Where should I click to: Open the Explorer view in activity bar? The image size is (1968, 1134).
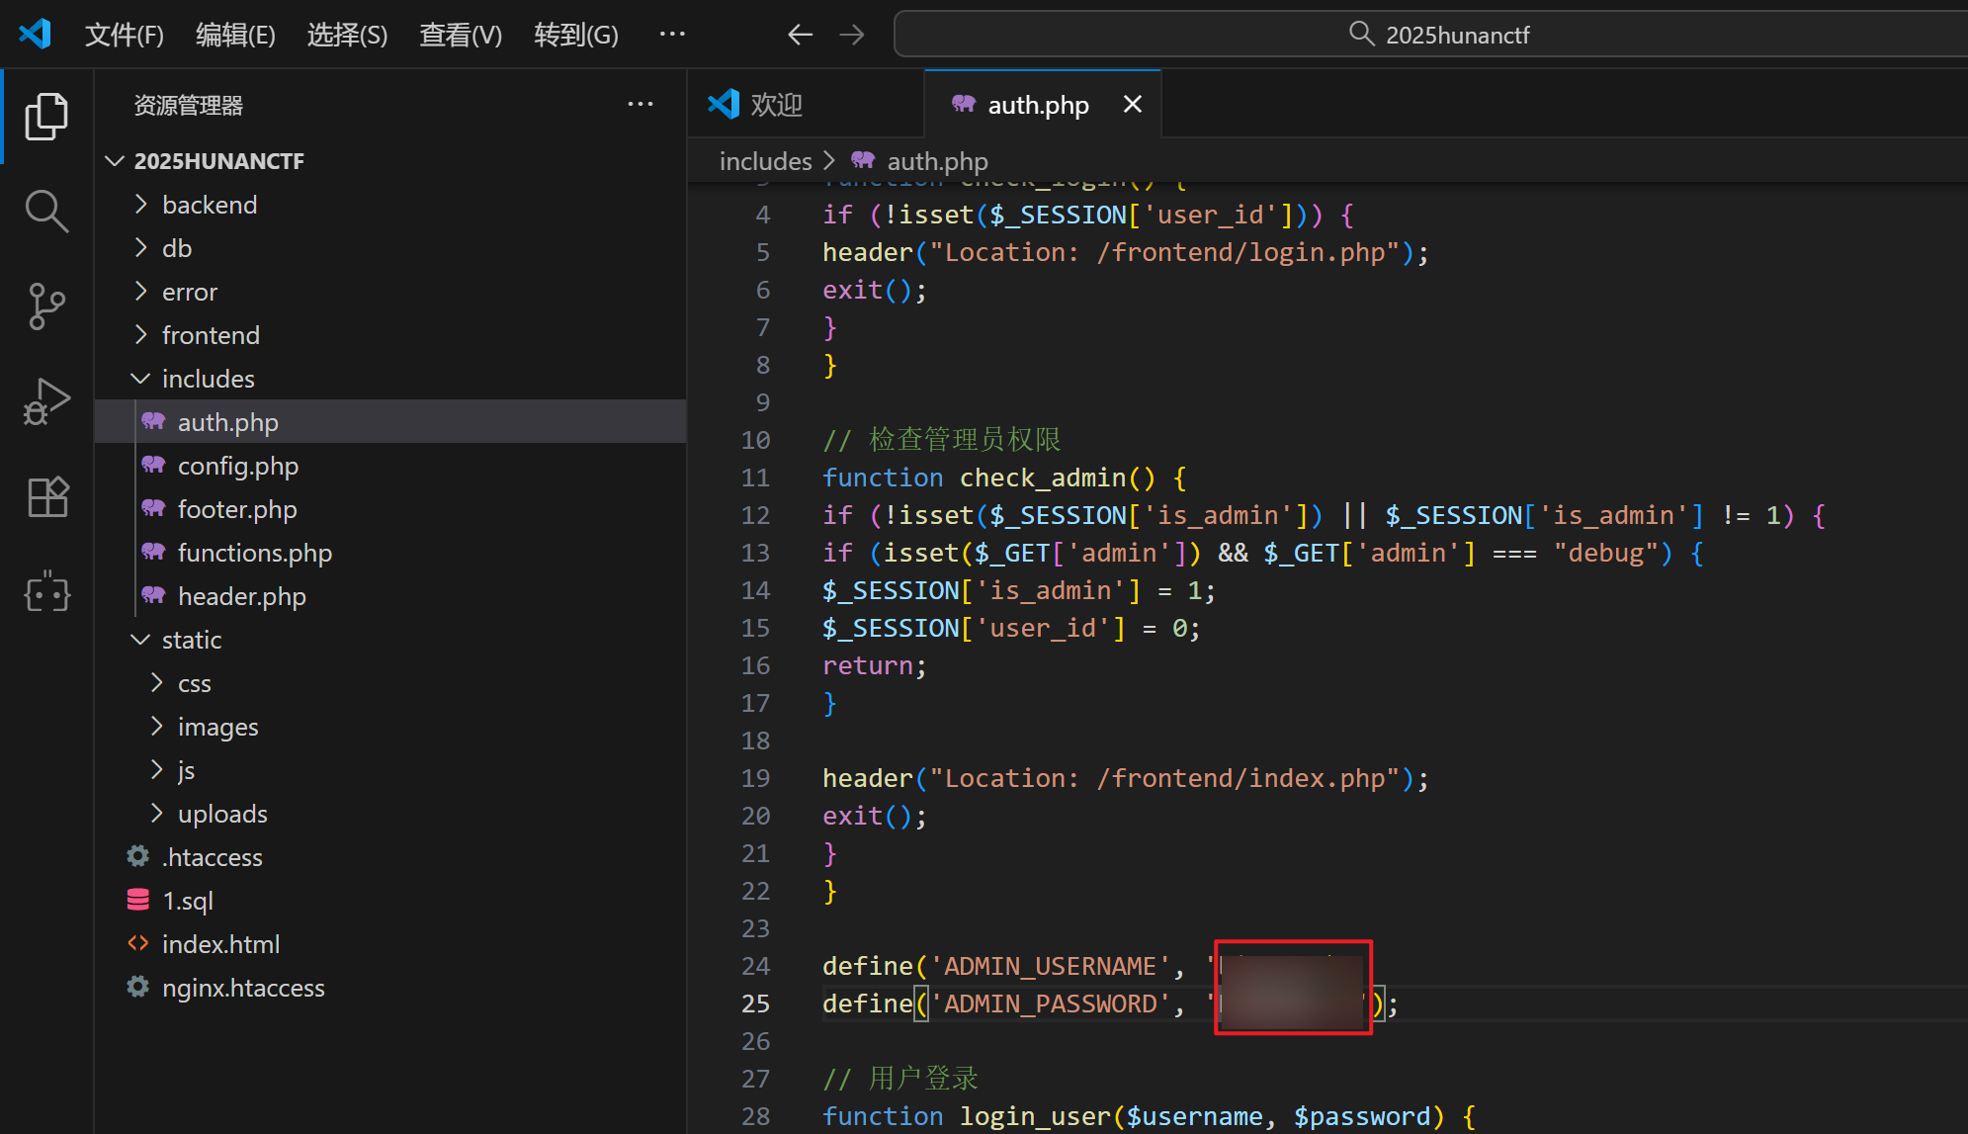click(x=46, y=117)
